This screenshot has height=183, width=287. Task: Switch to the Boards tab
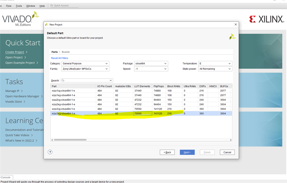coord(66,52)
